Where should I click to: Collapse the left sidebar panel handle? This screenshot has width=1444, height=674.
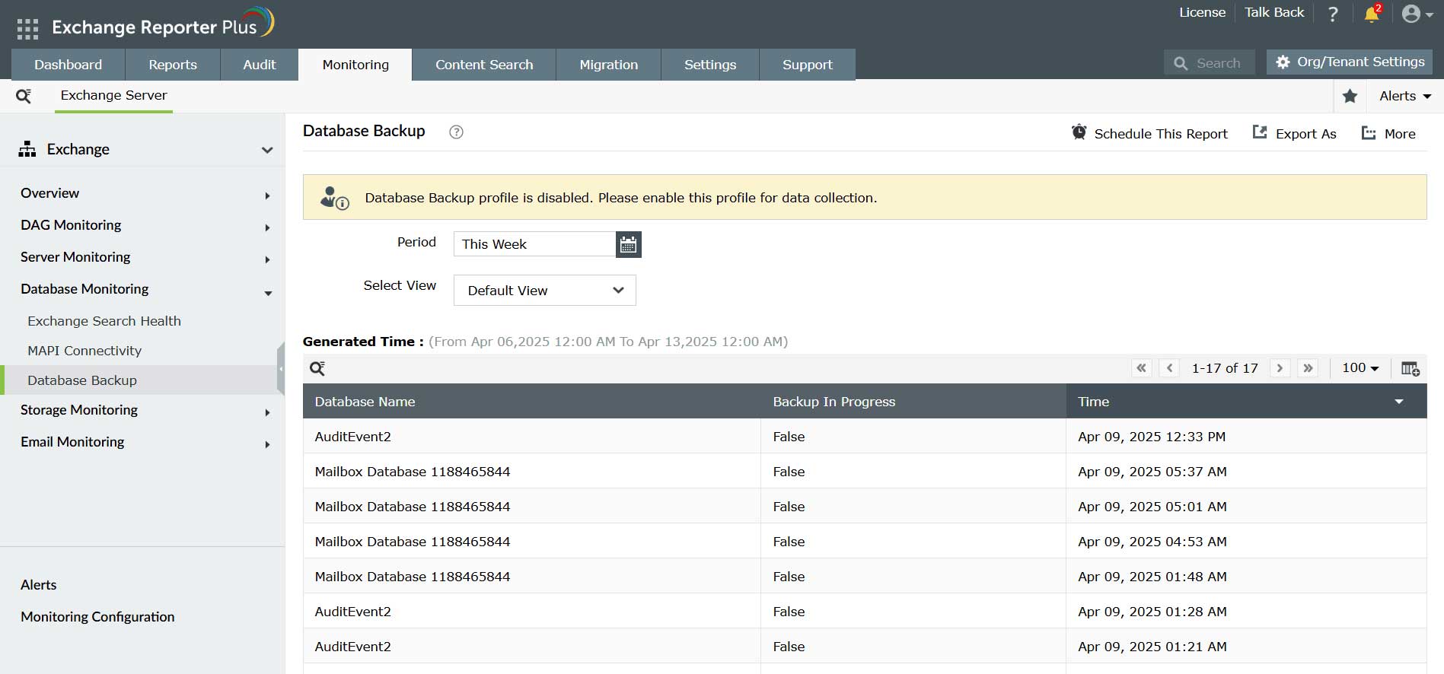click(x=281, y=369)
